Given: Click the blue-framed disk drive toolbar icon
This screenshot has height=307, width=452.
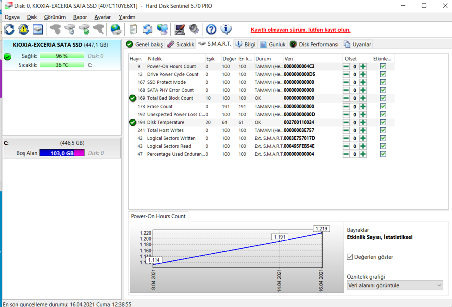Looking at the screenshot, I should tap(38, 29).
